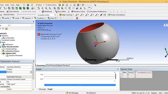Viewport: 168px width, 94px height.
Task: Select the pan view tool
Action: click(43, 8)
